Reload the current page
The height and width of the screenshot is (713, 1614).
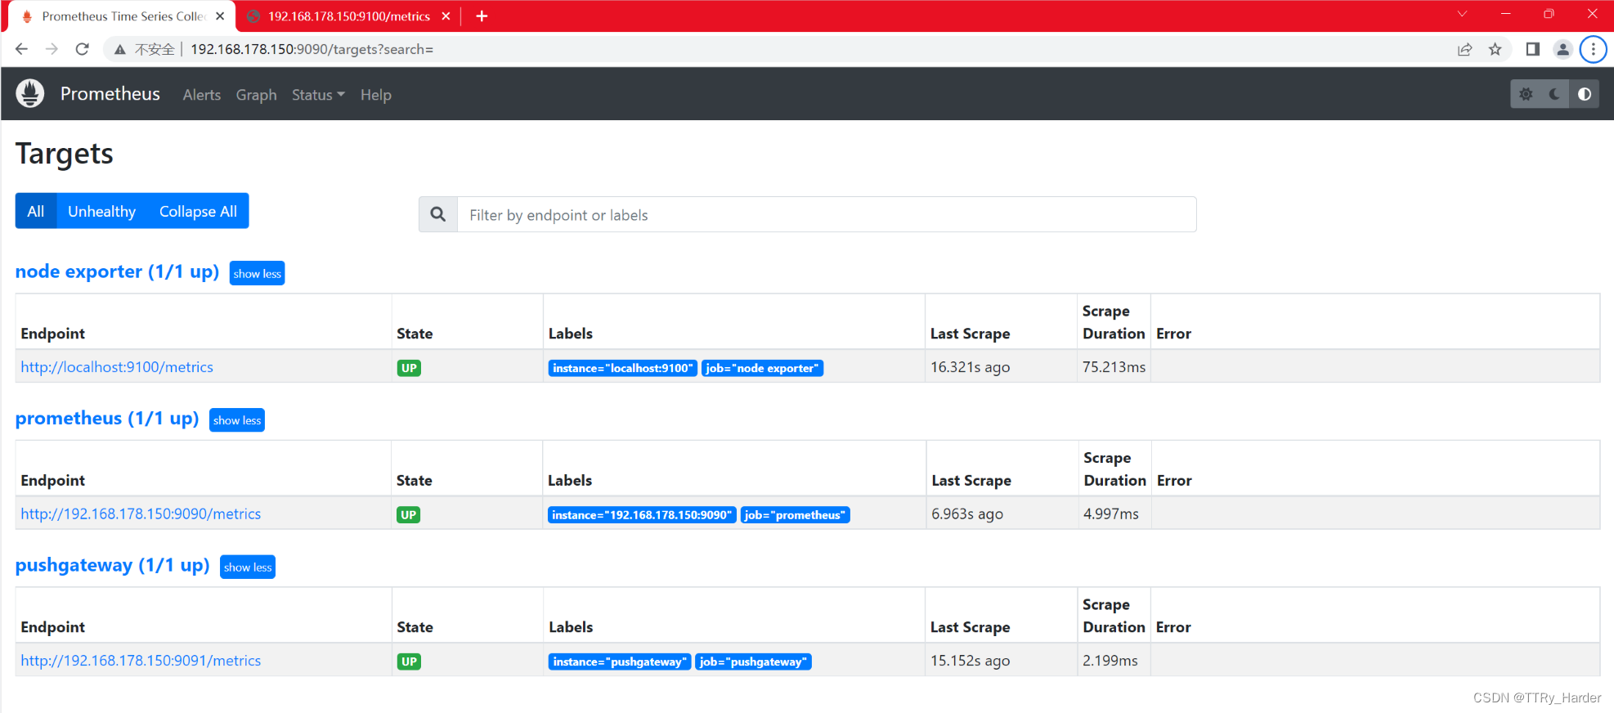click(x=82, y=49)
